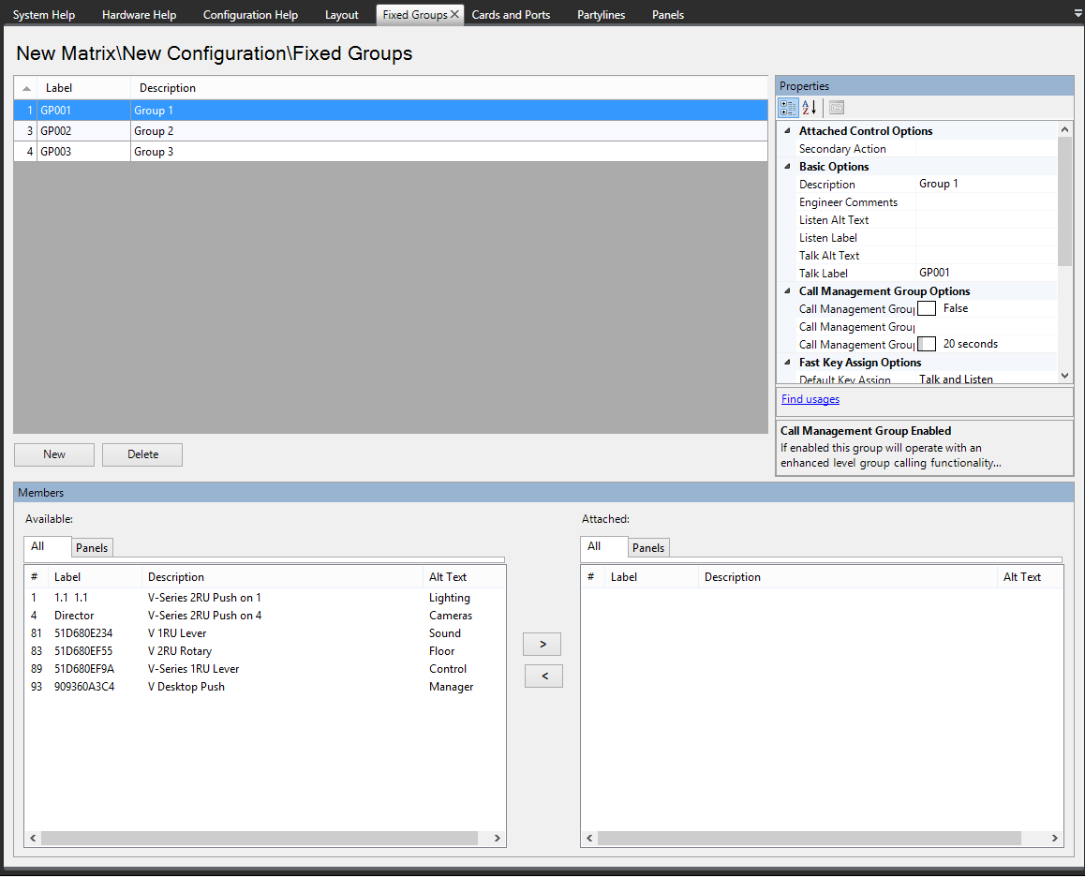This screenshot has width=1085, height=877.
Task: Open the Find usages link
Action: (810, 399)
